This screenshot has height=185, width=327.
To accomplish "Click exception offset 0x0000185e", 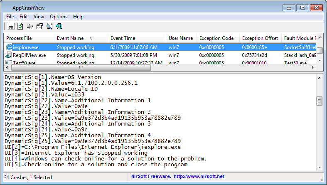I will [x=254, y=47].
